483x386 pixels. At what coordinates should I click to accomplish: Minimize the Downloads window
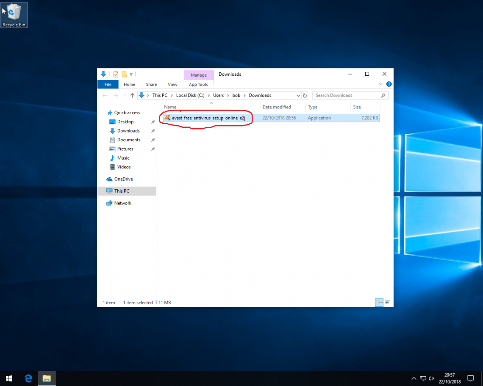point(350,74)
